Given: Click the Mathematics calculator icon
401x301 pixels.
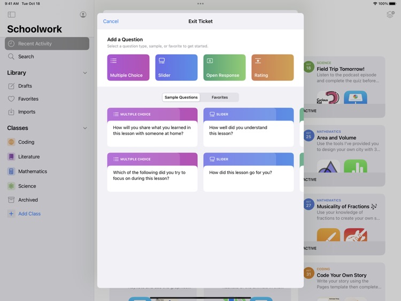Looking at the screenshot, I should pos(11,171).
